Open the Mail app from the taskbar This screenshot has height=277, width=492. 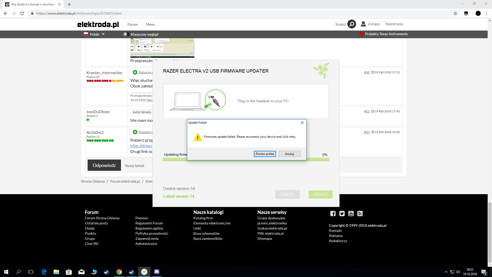click(x=81, y=272)
